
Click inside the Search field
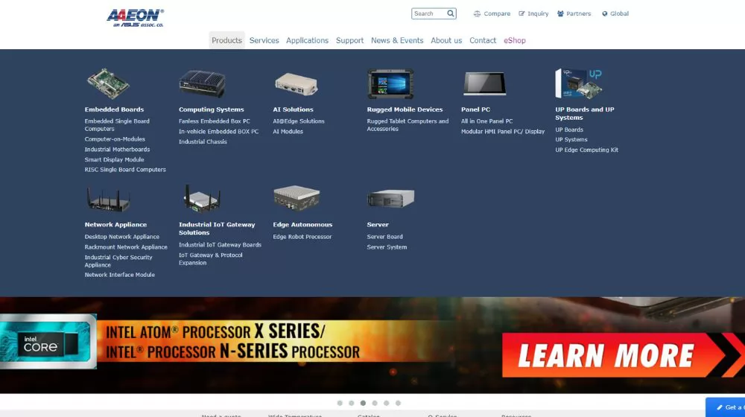pyautogui.click(x=428, y=13)
